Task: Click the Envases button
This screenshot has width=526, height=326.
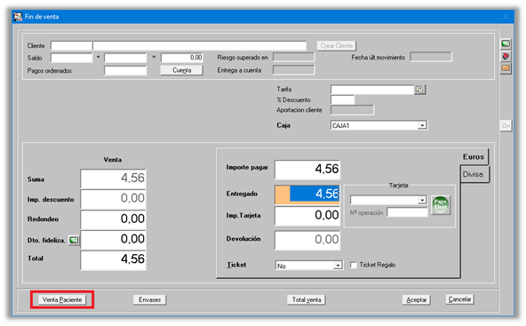Action: [149, 299]
